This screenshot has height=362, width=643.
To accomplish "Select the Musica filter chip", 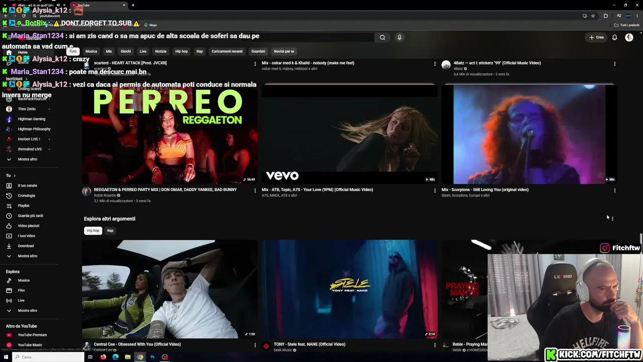I will (x=91, y=51).
